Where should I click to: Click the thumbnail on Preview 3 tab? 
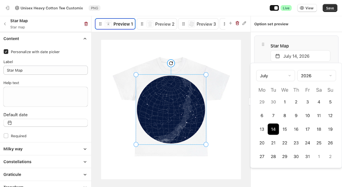(191, 24)
